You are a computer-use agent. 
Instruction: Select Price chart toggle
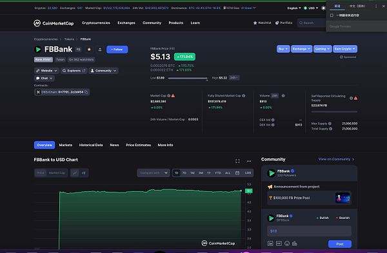click(x=41, y=173)
